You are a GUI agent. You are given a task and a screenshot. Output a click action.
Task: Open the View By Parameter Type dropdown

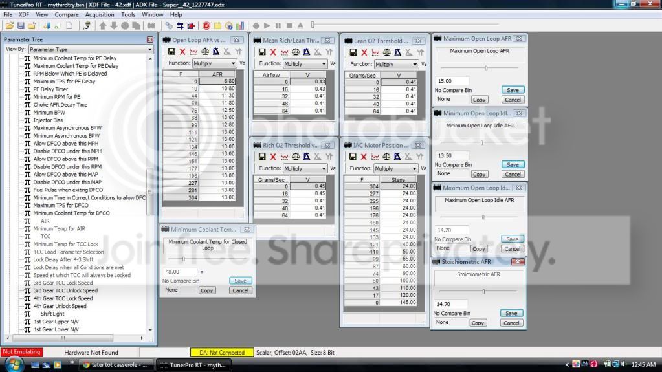[x=91, y=49]
